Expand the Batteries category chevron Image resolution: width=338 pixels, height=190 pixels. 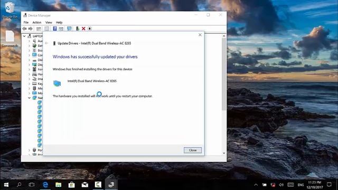click(30, 45)
